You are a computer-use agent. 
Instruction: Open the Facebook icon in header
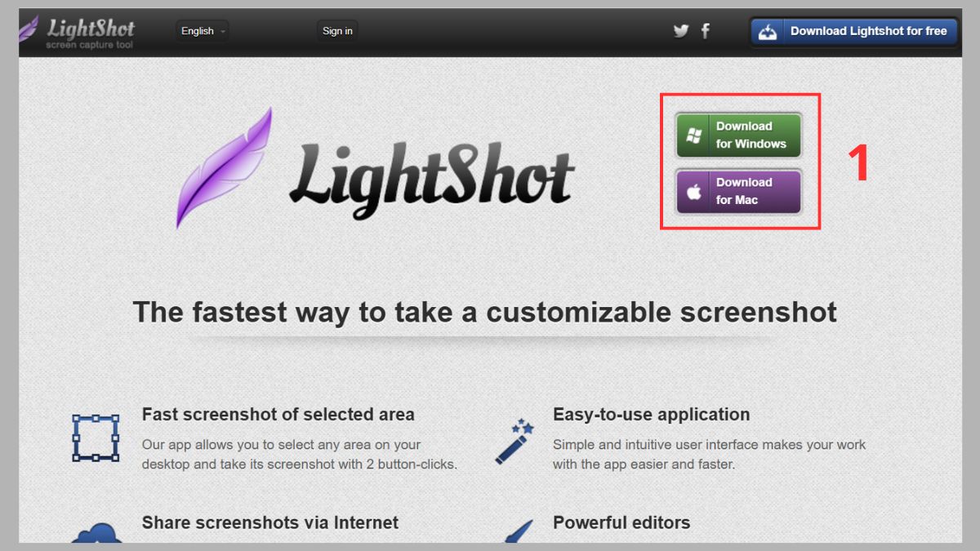tap(706, 31)
